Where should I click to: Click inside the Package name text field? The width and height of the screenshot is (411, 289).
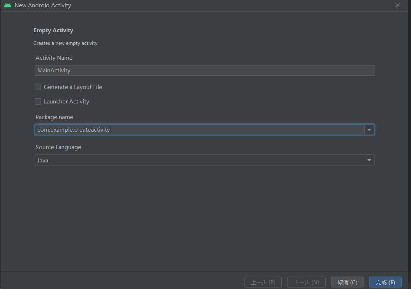pyautogui.click(x=199, y=130)
